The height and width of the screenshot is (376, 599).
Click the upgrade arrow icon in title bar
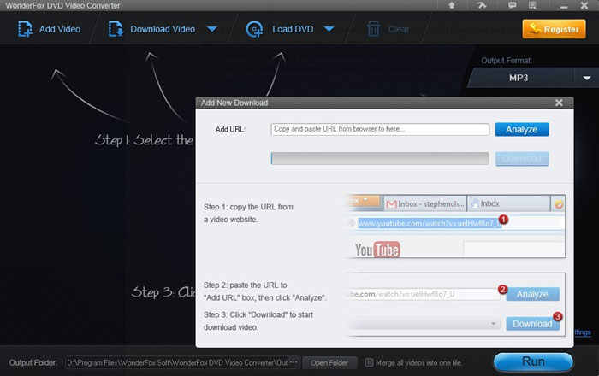coord(452,5)
